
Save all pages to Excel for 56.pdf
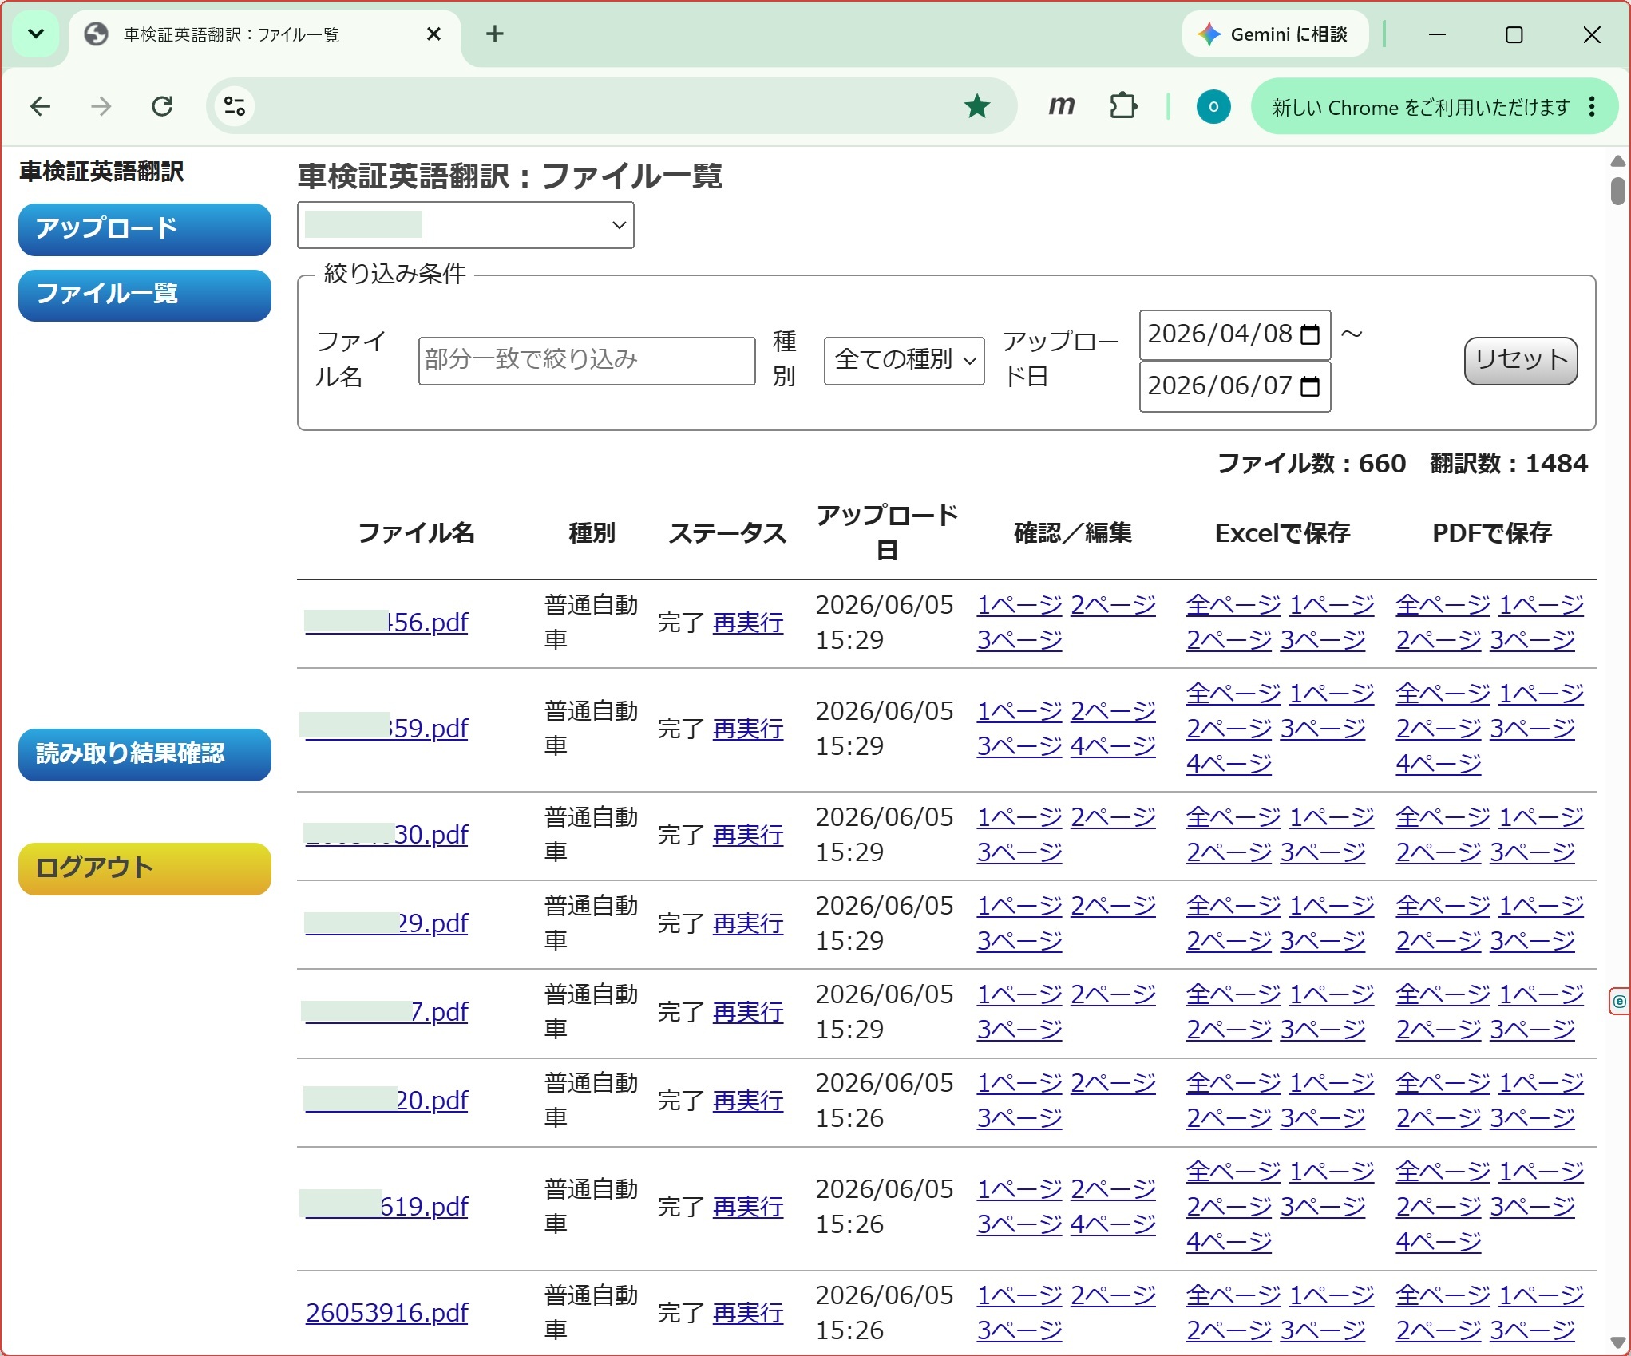click(1233, 605)
